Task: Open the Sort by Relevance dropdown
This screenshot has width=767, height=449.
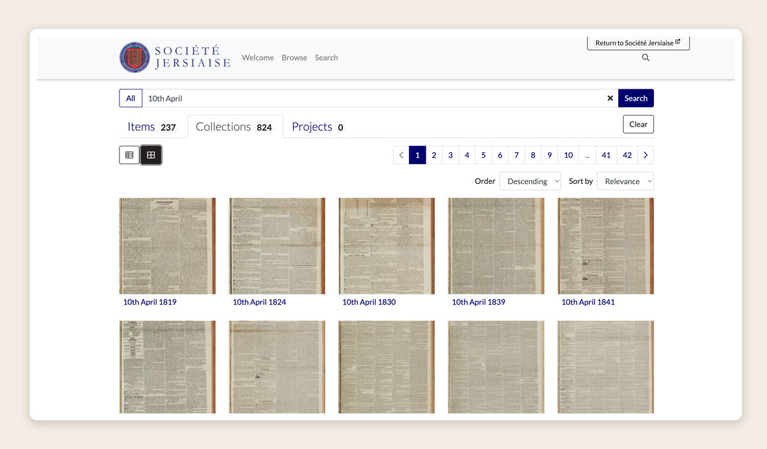Action: (625, 181)
